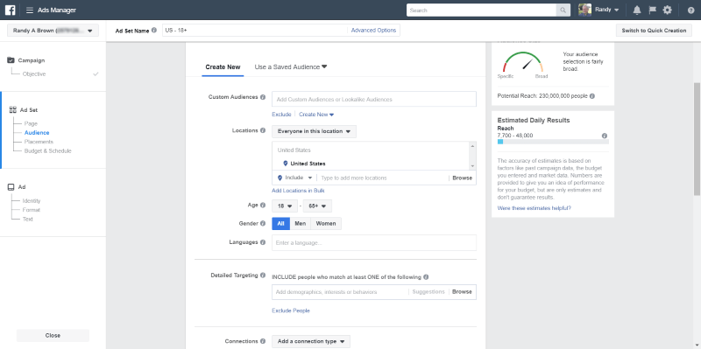This screenshot has width=701, height=349.
Task: Click info icon beside Languages
Action: (x=263, y=242)
